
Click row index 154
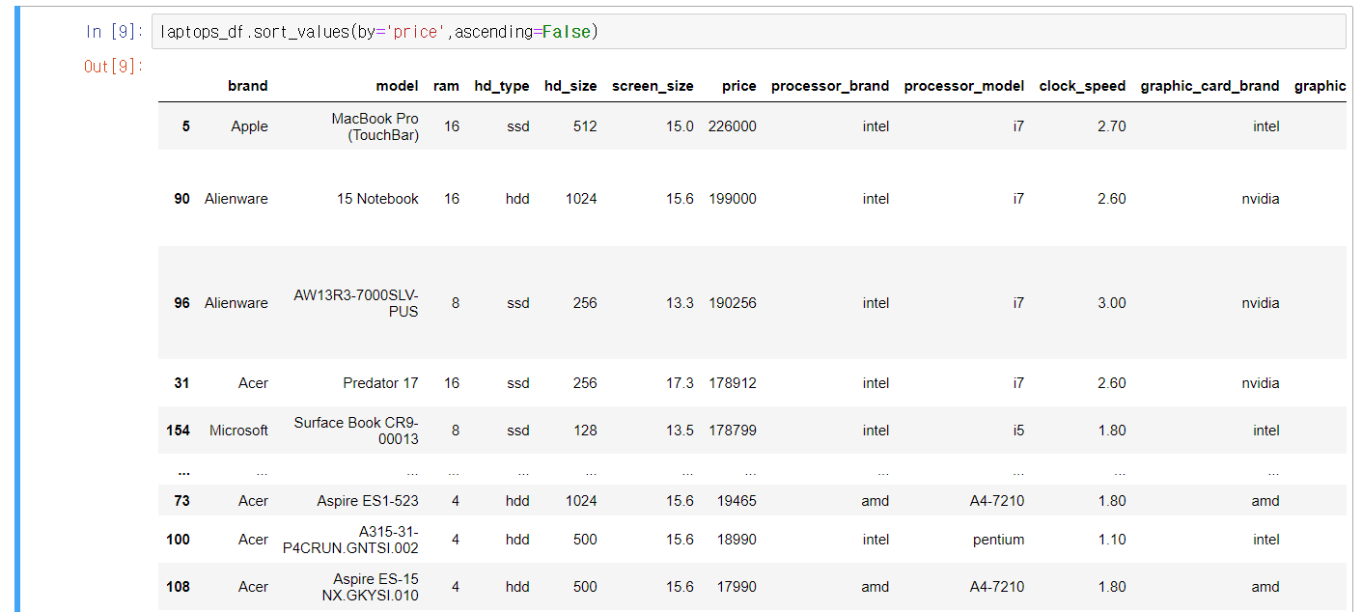point(179,431)
